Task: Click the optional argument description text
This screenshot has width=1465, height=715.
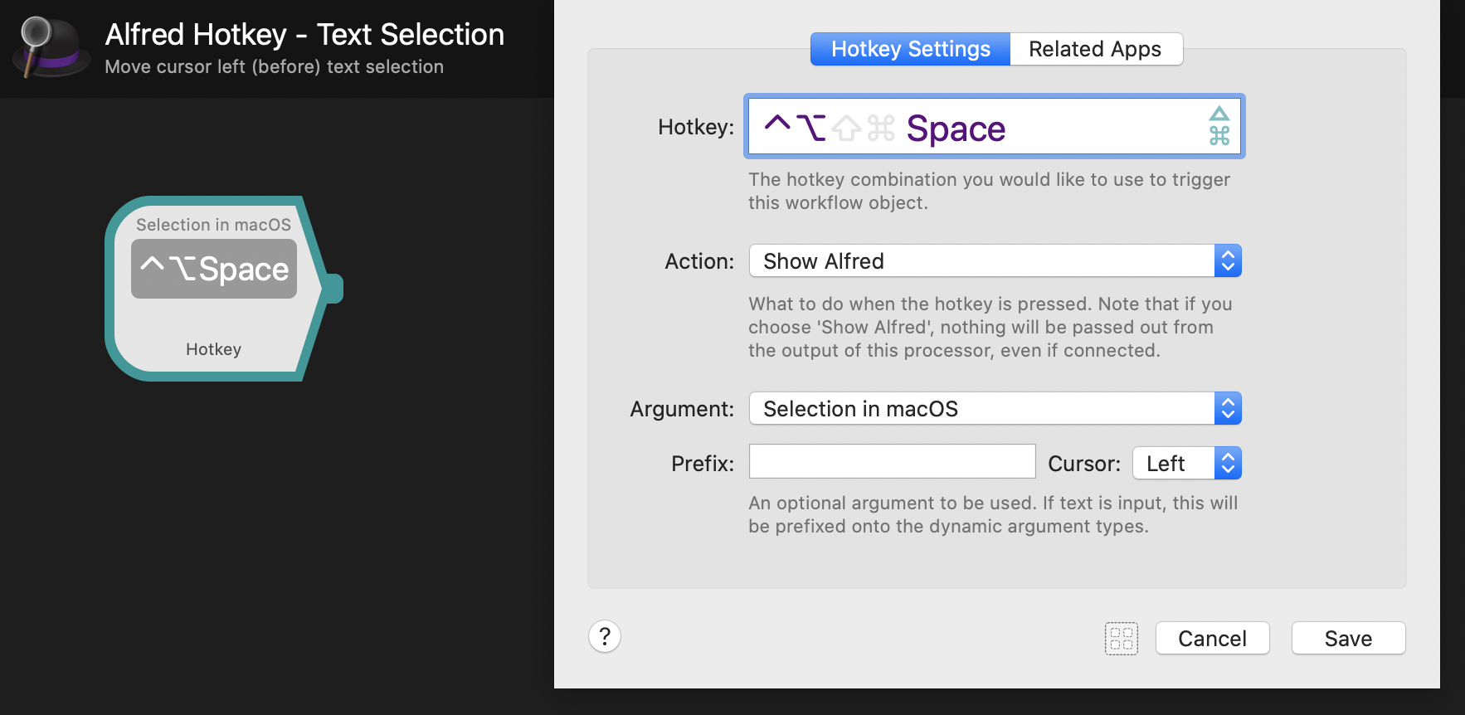Action: 993,514
